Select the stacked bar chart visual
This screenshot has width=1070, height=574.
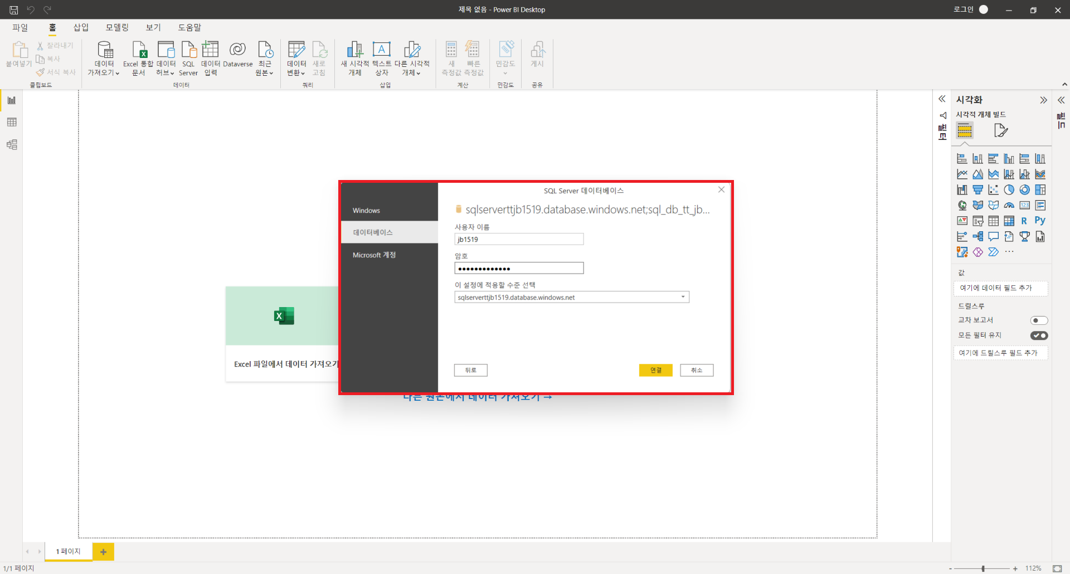click(962, 159)
